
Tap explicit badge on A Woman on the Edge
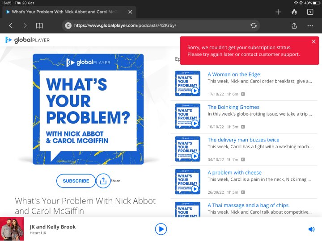243,94
